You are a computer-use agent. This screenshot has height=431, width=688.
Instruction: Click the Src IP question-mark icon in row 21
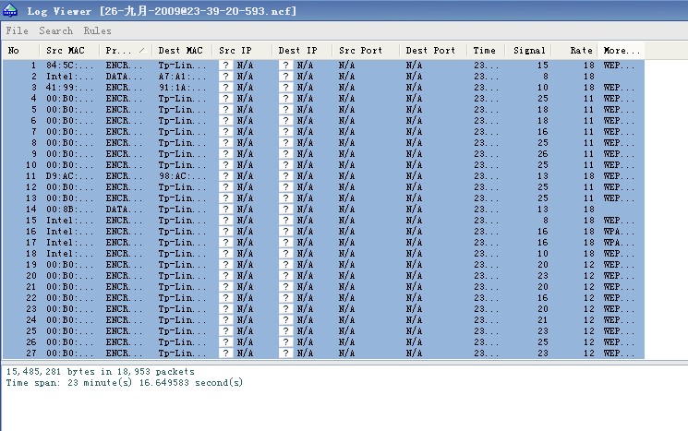click(226, 286)
